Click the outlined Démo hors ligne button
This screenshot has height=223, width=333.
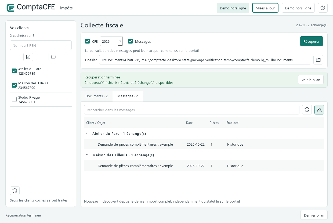coord(298,8)
